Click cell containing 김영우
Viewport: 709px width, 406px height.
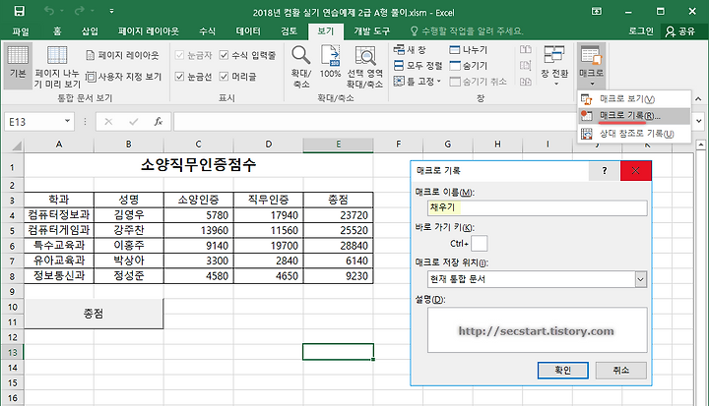[129, 215]
